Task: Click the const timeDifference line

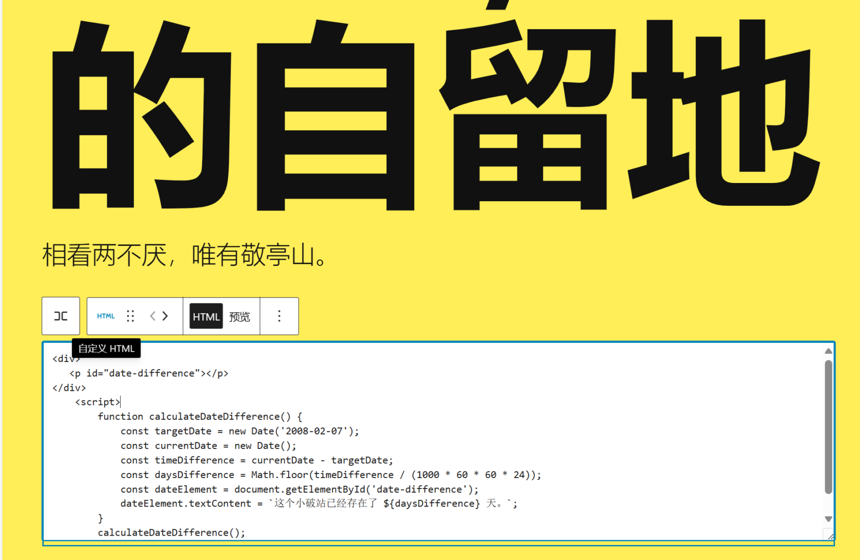Action: tap(257, 460)
